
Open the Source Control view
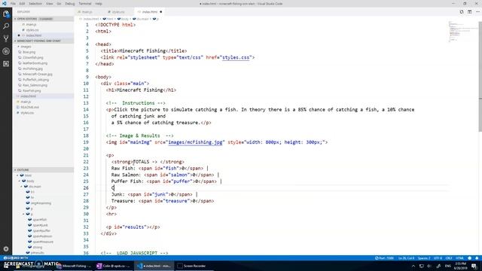[6, 38]
